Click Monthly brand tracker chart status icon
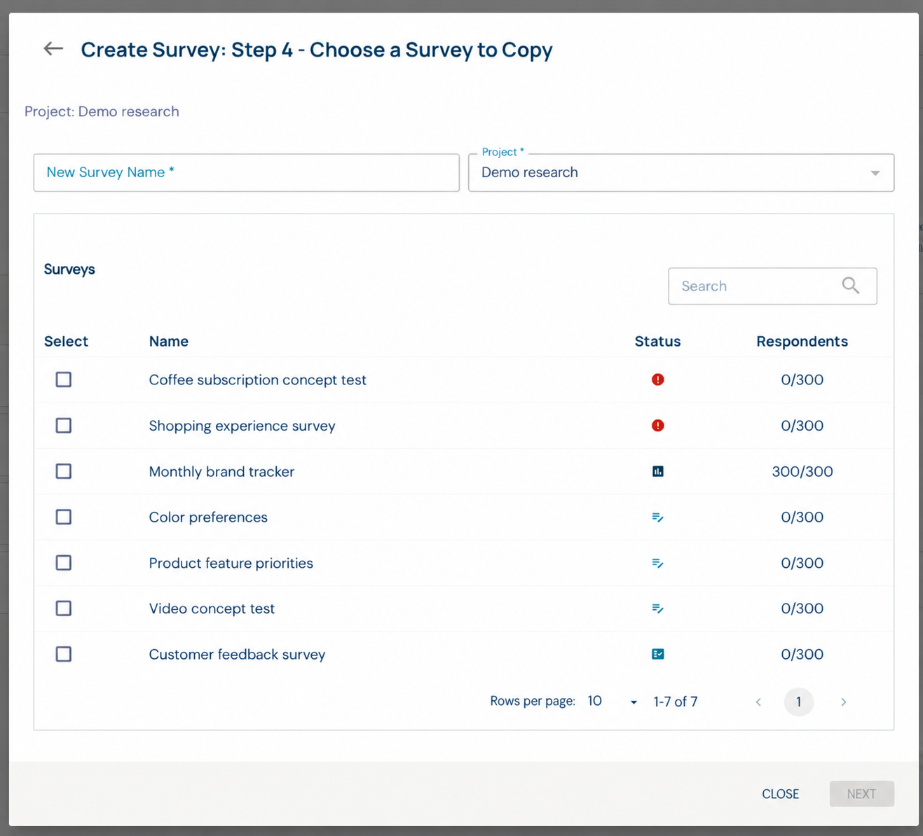 [x=657, y=471]
